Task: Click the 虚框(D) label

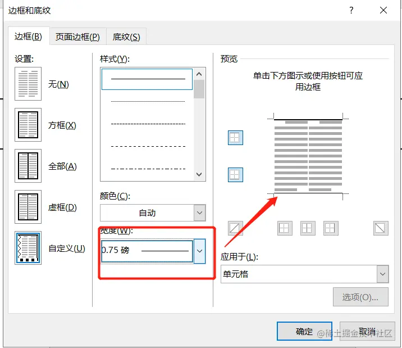Action: [x=62, y=207]
